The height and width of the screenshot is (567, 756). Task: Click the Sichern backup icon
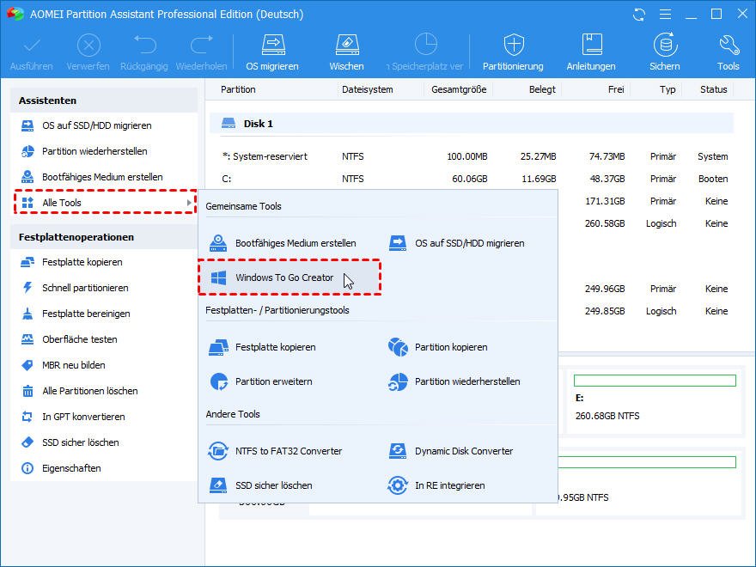pyautogui.click(x=665, y=46)
